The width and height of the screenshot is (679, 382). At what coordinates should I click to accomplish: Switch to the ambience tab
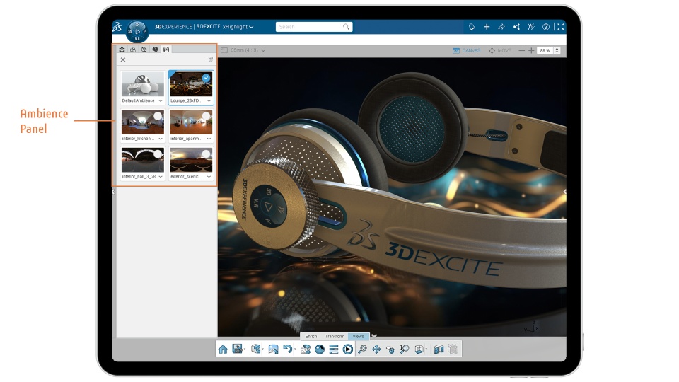[166, 50]
